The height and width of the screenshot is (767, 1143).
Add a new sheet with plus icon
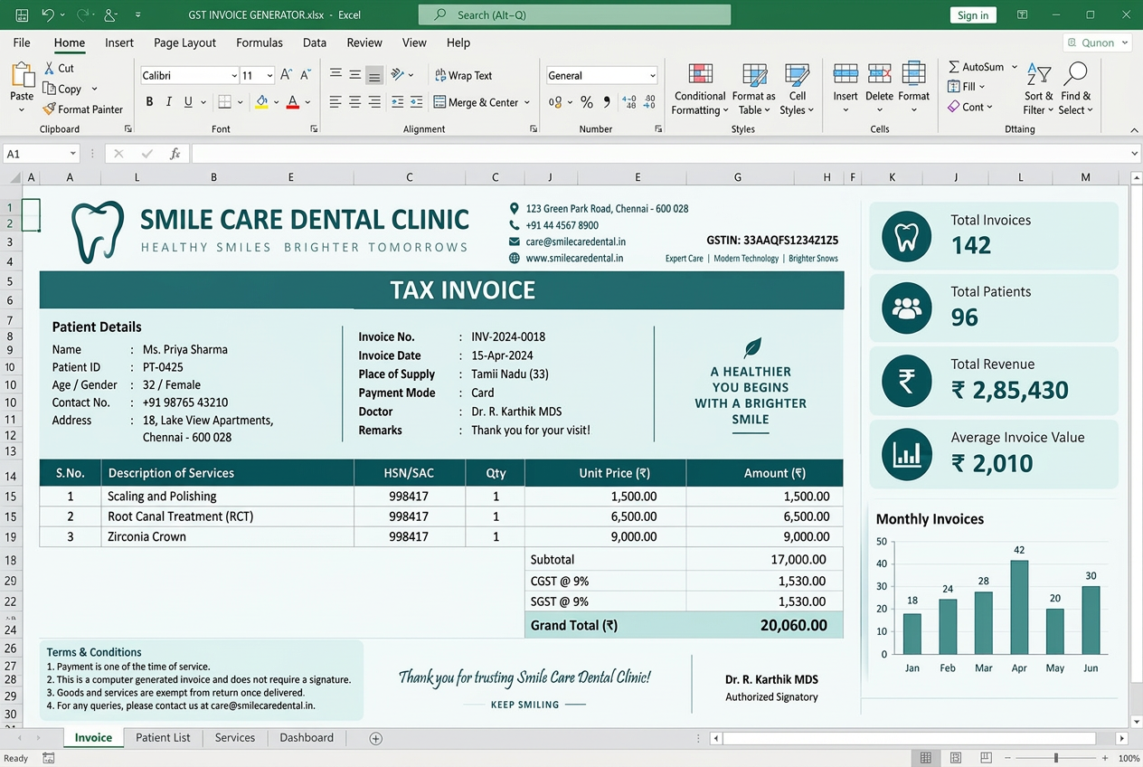(376, 738)
